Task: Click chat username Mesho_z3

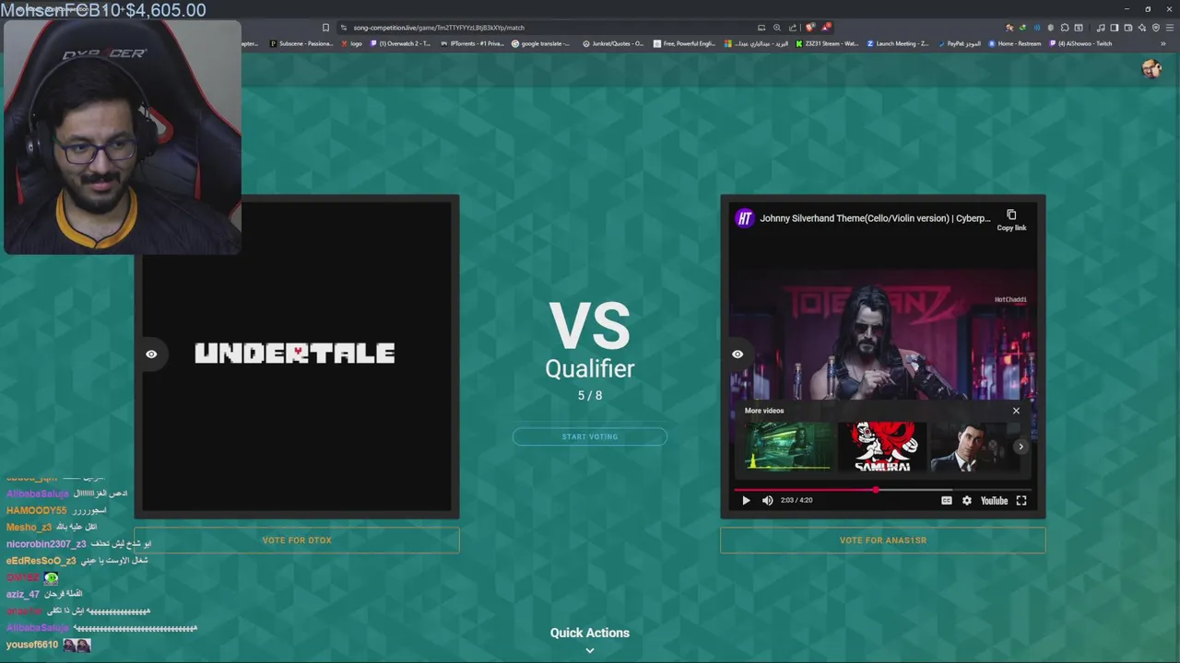Action: pos(29,528)
